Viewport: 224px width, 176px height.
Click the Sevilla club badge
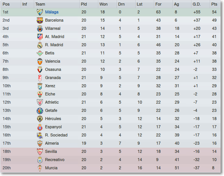40,151
